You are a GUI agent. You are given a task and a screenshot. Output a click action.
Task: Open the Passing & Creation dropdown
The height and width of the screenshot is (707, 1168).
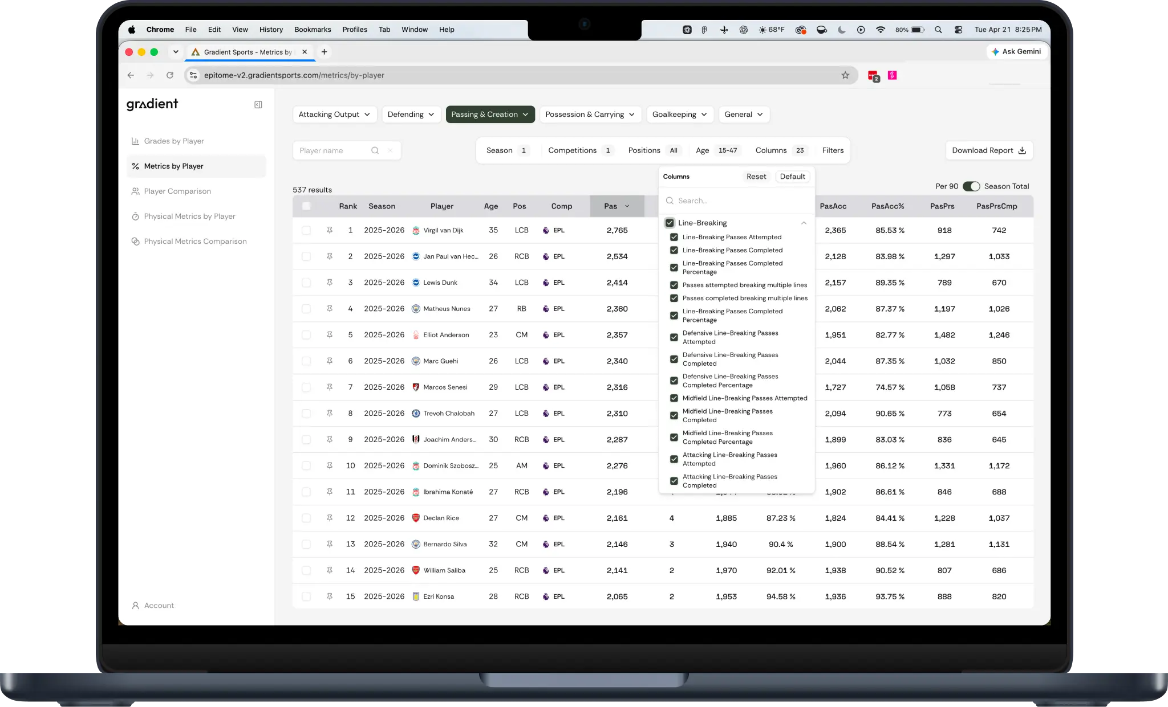click(x=490, y=115)
